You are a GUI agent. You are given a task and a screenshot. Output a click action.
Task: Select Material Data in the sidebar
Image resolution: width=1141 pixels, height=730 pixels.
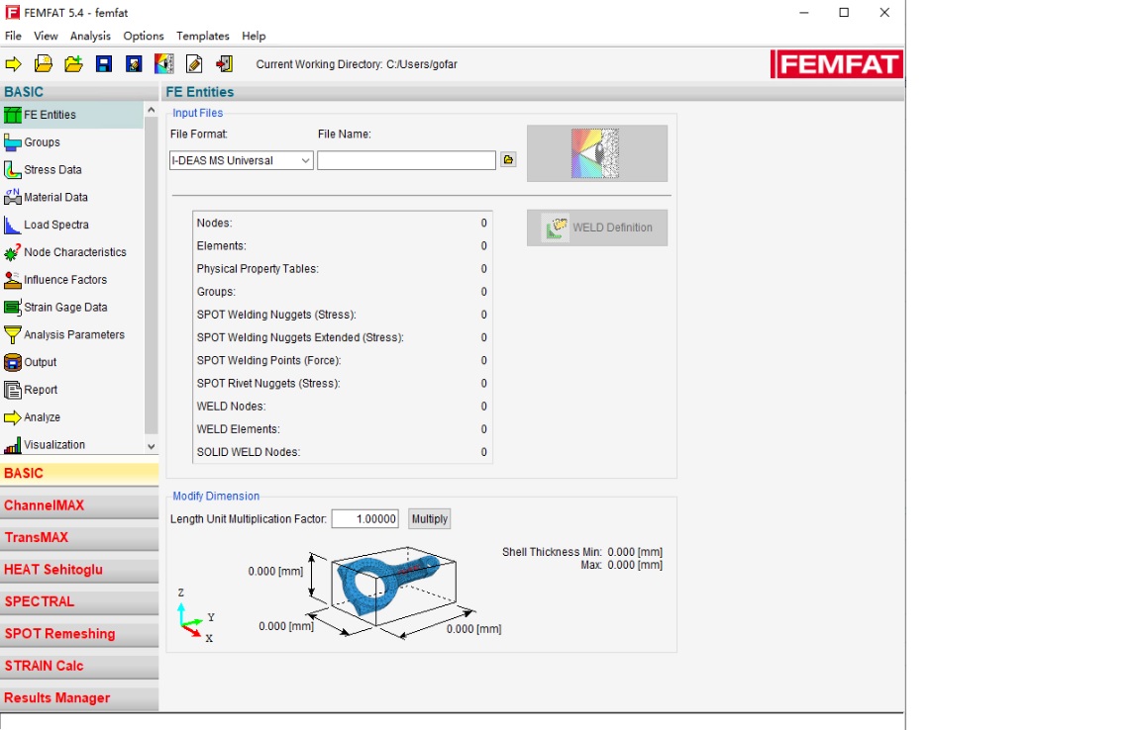[55, 198]
